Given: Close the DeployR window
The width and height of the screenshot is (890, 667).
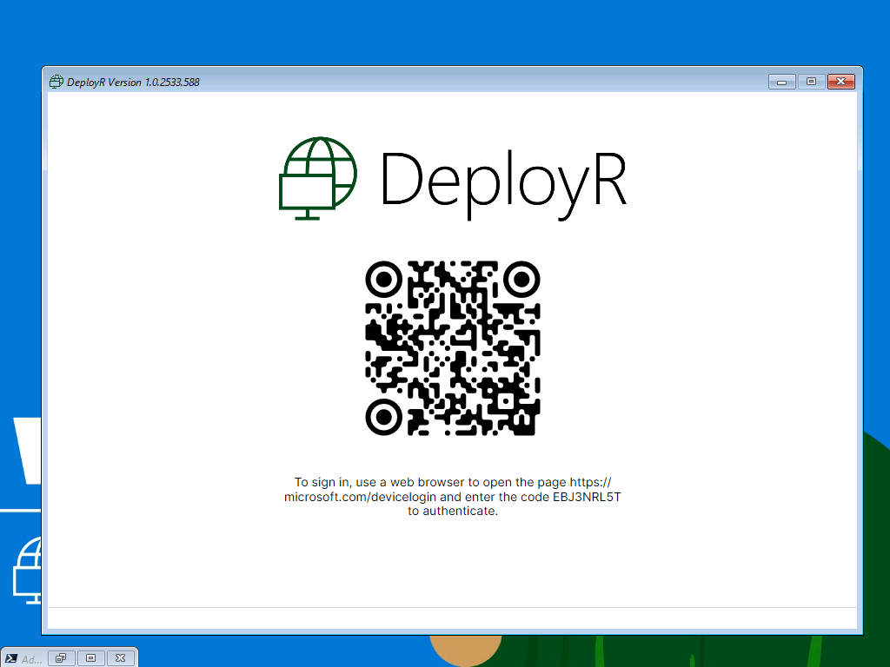Looking at the screenshot, I should (840, 82).
